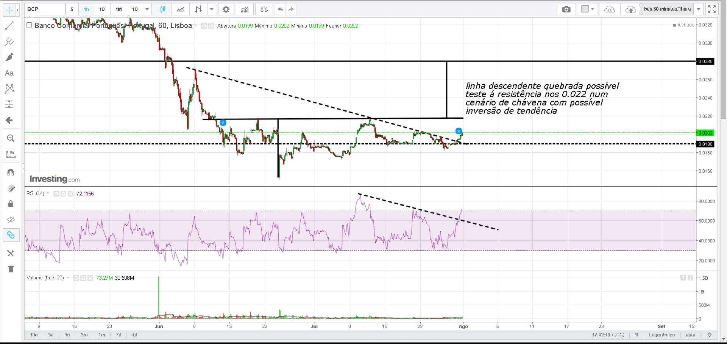Open the indicators bar chart icon
Image resolution: width=727 pixels, height=344 pixels.
click(x=245, y=9)
